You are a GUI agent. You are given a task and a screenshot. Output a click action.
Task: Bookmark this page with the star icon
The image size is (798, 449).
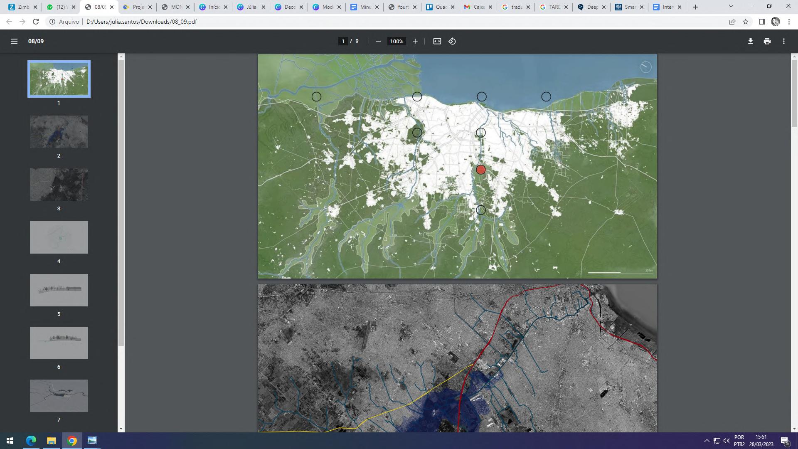point(746,22)
